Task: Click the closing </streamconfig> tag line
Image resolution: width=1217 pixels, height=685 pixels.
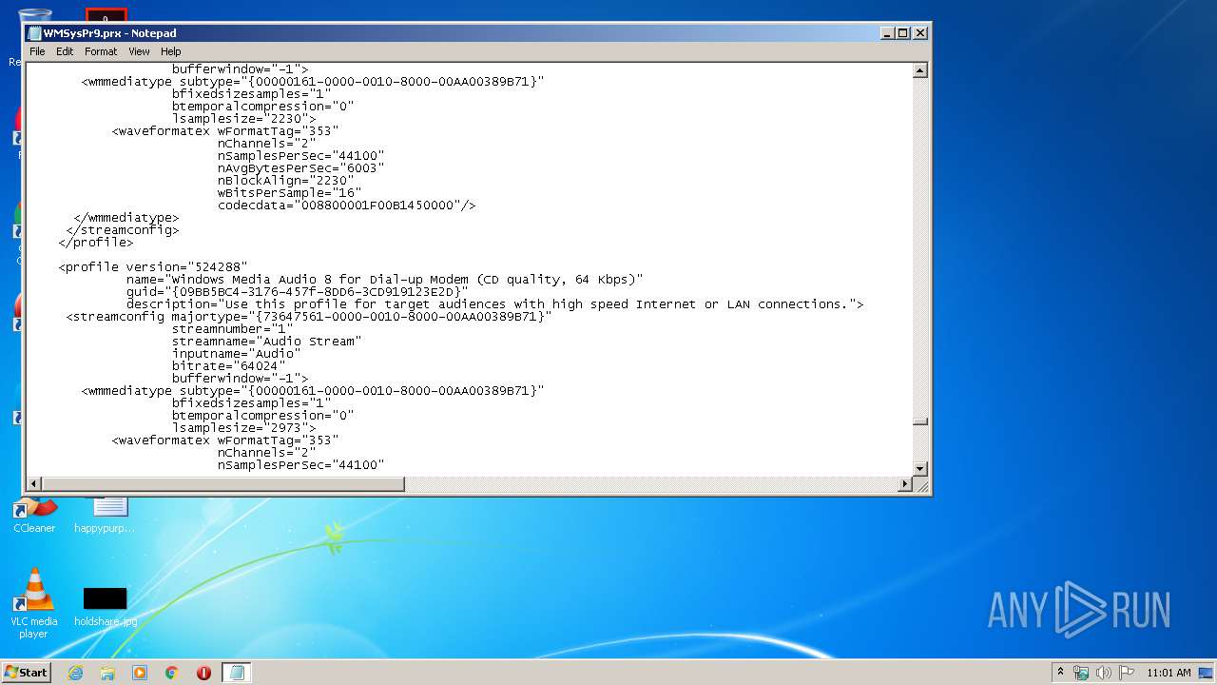Action: pos(122,229)
